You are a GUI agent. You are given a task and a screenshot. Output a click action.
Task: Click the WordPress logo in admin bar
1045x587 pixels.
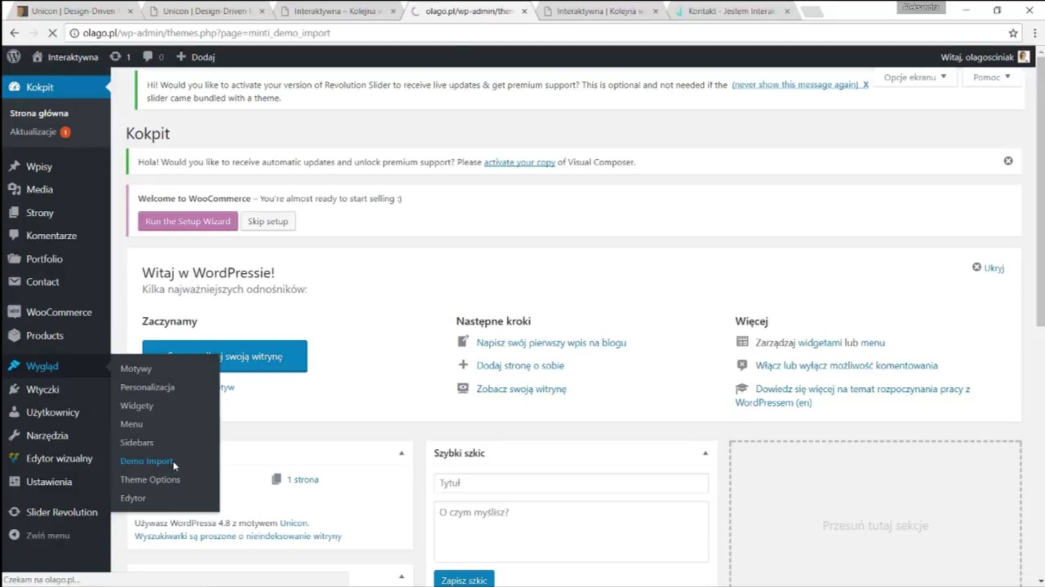(x=14, y=57)
